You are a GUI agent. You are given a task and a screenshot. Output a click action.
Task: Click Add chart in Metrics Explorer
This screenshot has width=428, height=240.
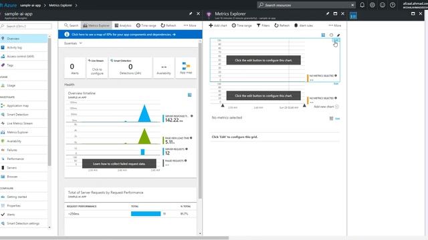point(218,25)
